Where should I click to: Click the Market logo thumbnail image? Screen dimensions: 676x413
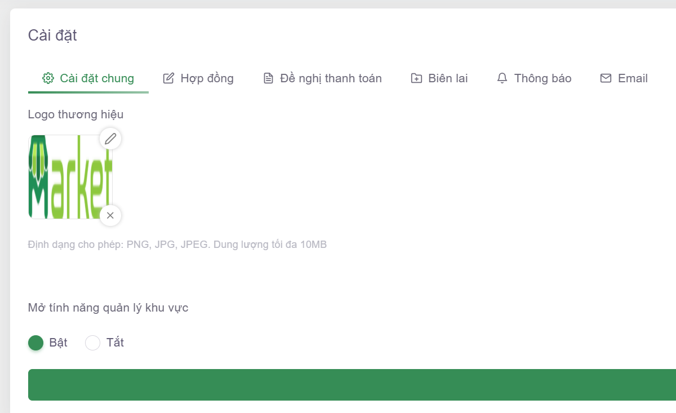(70, 177)
